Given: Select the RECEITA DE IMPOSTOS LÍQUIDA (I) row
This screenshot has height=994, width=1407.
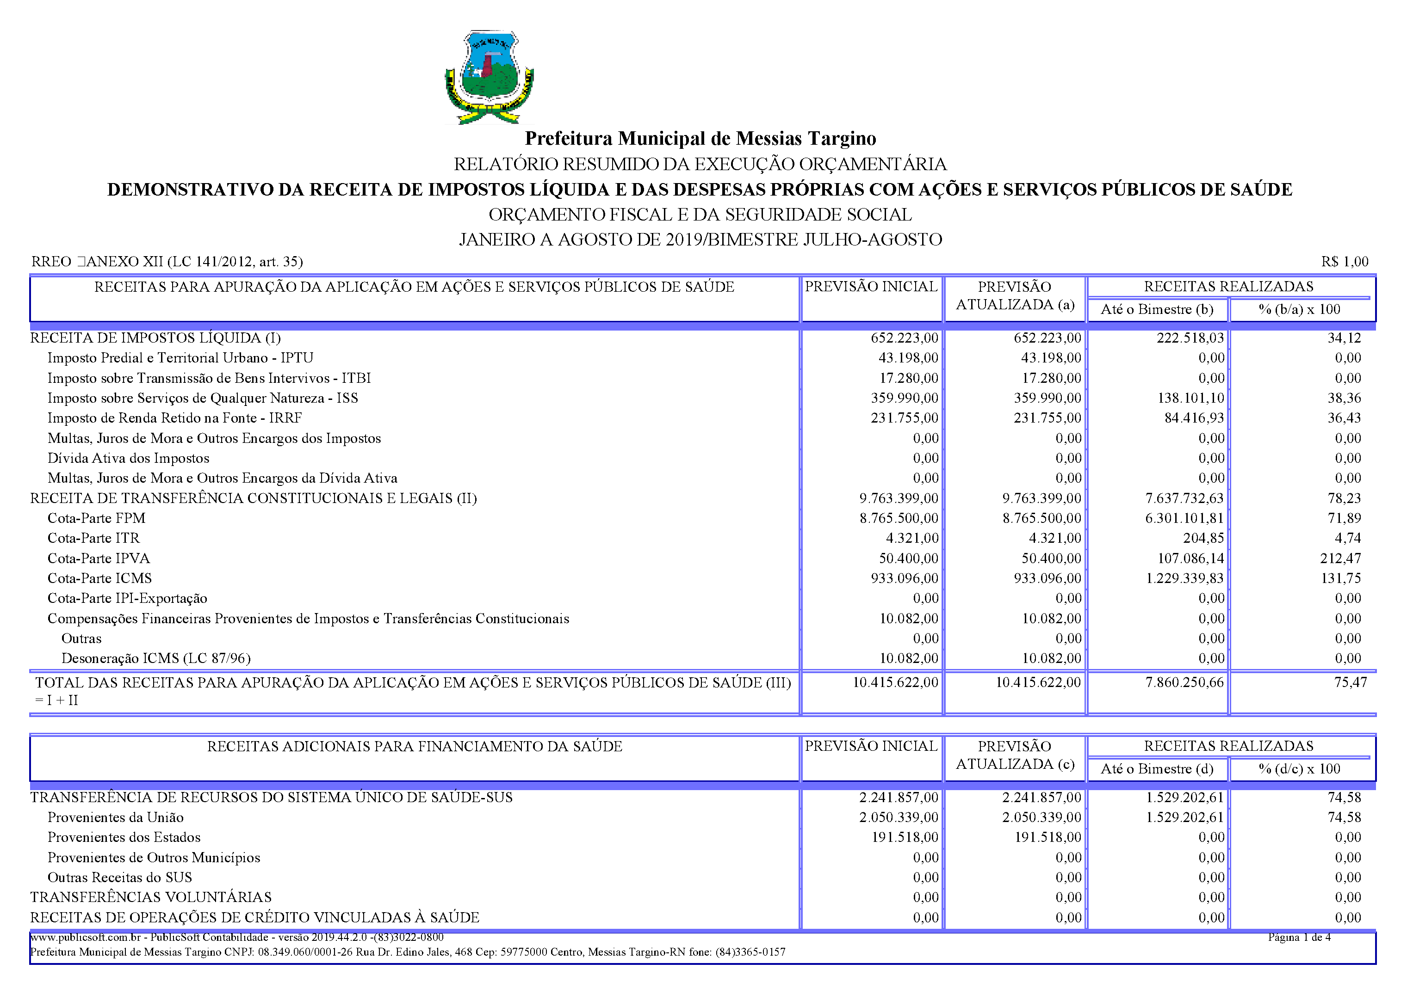Looking at the screenshot, I should (x=155, y=338).
